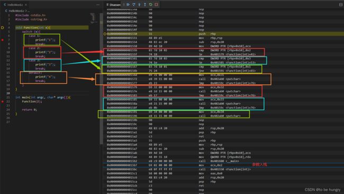Select the mov ecx,0x34 instruction row
Viewport: 344px width, 194px height.
(x=223, y=112)
